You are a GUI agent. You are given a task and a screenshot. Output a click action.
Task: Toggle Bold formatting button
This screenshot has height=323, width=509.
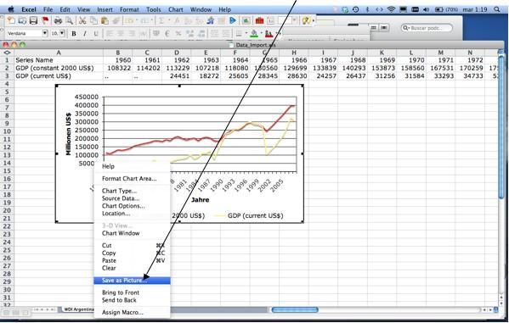74,33
